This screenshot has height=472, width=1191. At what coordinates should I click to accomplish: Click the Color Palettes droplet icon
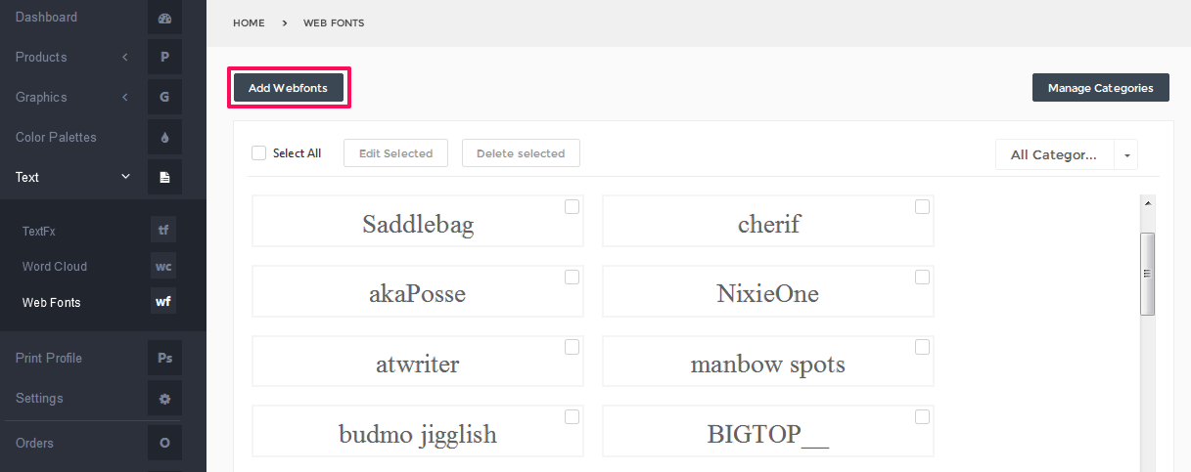tap(164, 137)
